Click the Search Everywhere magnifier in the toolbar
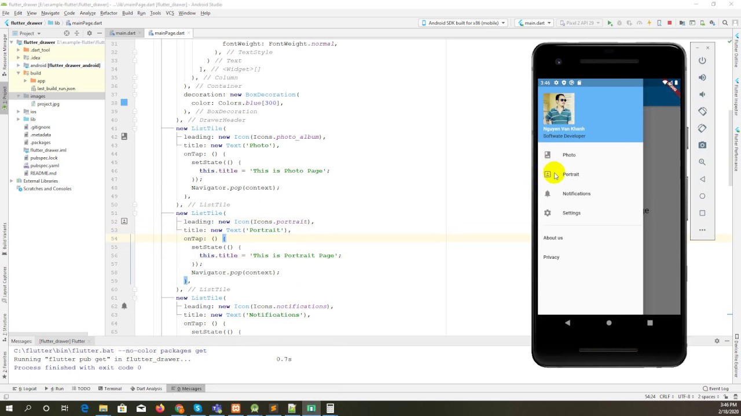 click(x=725, y=23)
